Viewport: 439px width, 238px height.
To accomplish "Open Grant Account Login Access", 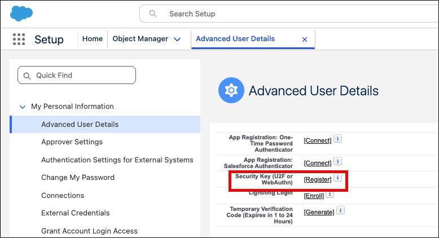I will (x=89, y=231).
